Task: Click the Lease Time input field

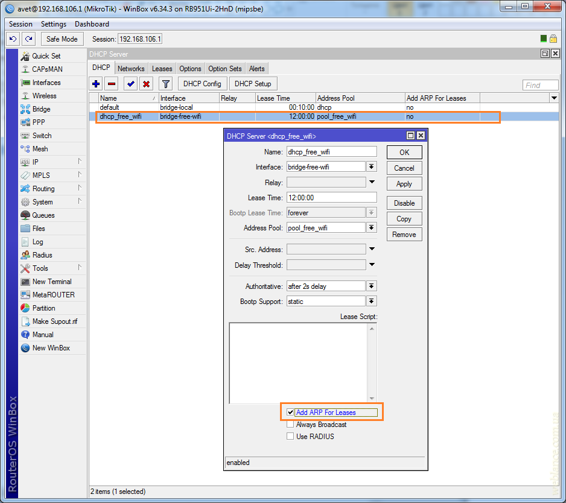Action: tap(331, 198)
